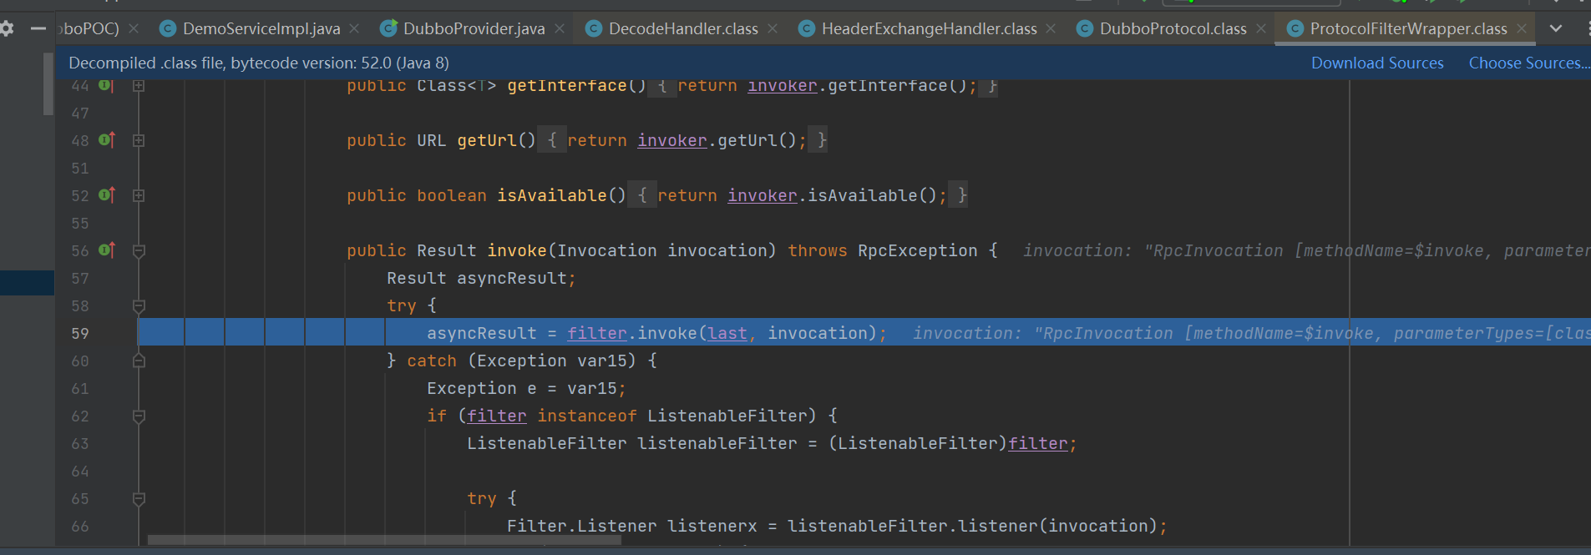This screenshot has width=1591, height=555.
Task: Click the DubboProtocol.class file icon
Action: [1085, 28]
